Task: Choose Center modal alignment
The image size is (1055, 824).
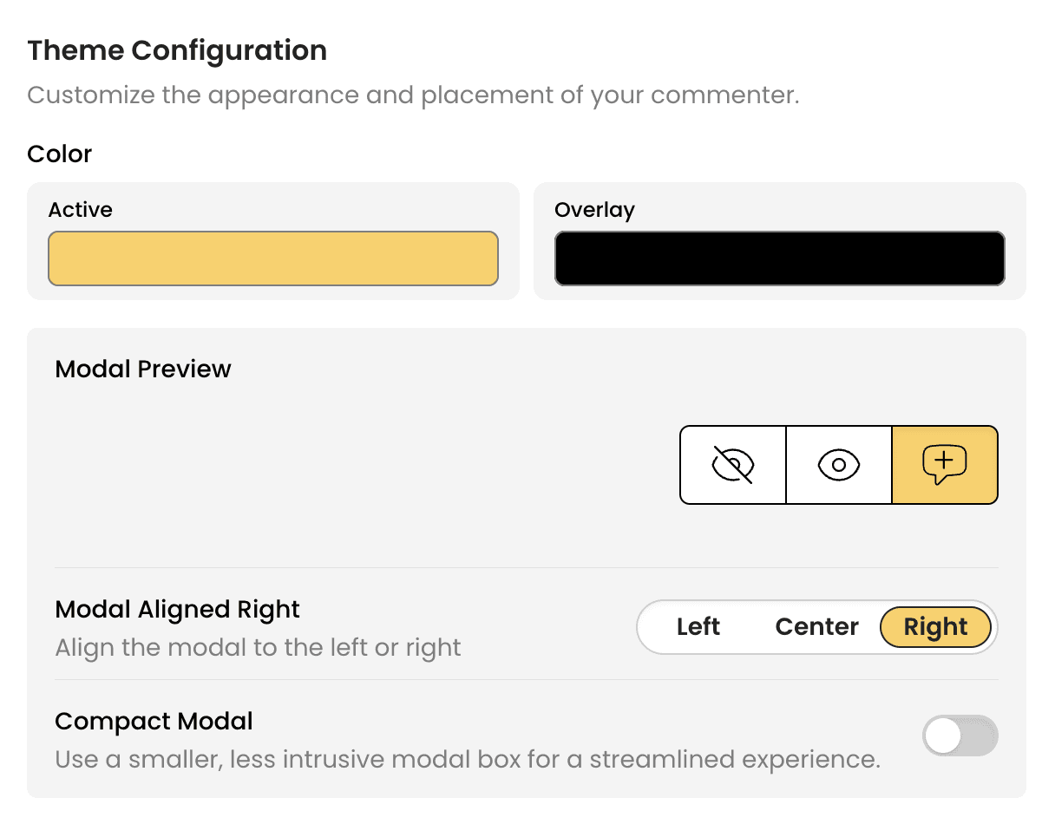Action: tap(816, 627)
